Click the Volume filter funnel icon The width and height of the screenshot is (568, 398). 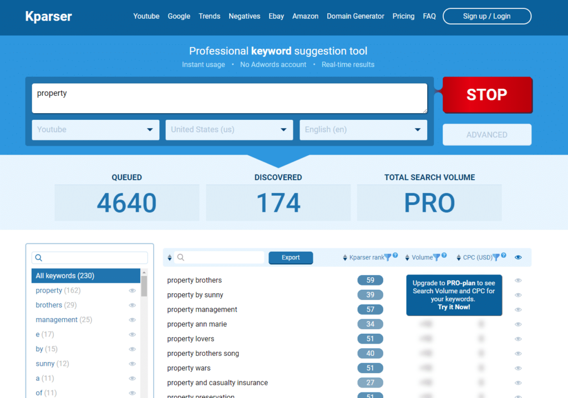437,258
